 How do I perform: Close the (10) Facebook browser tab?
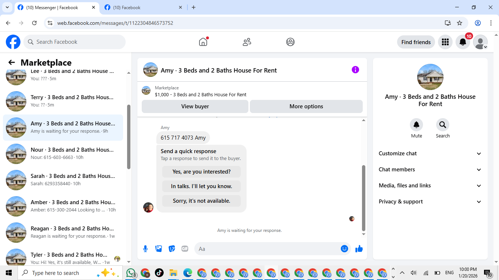180,7
